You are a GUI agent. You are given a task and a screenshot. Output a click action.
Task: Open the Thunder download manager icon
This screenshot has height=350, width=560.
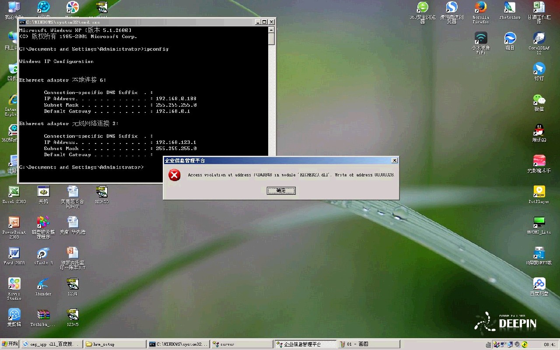43,284
